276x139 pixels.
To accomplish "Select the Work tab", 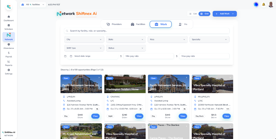I will tap(160, 24).
